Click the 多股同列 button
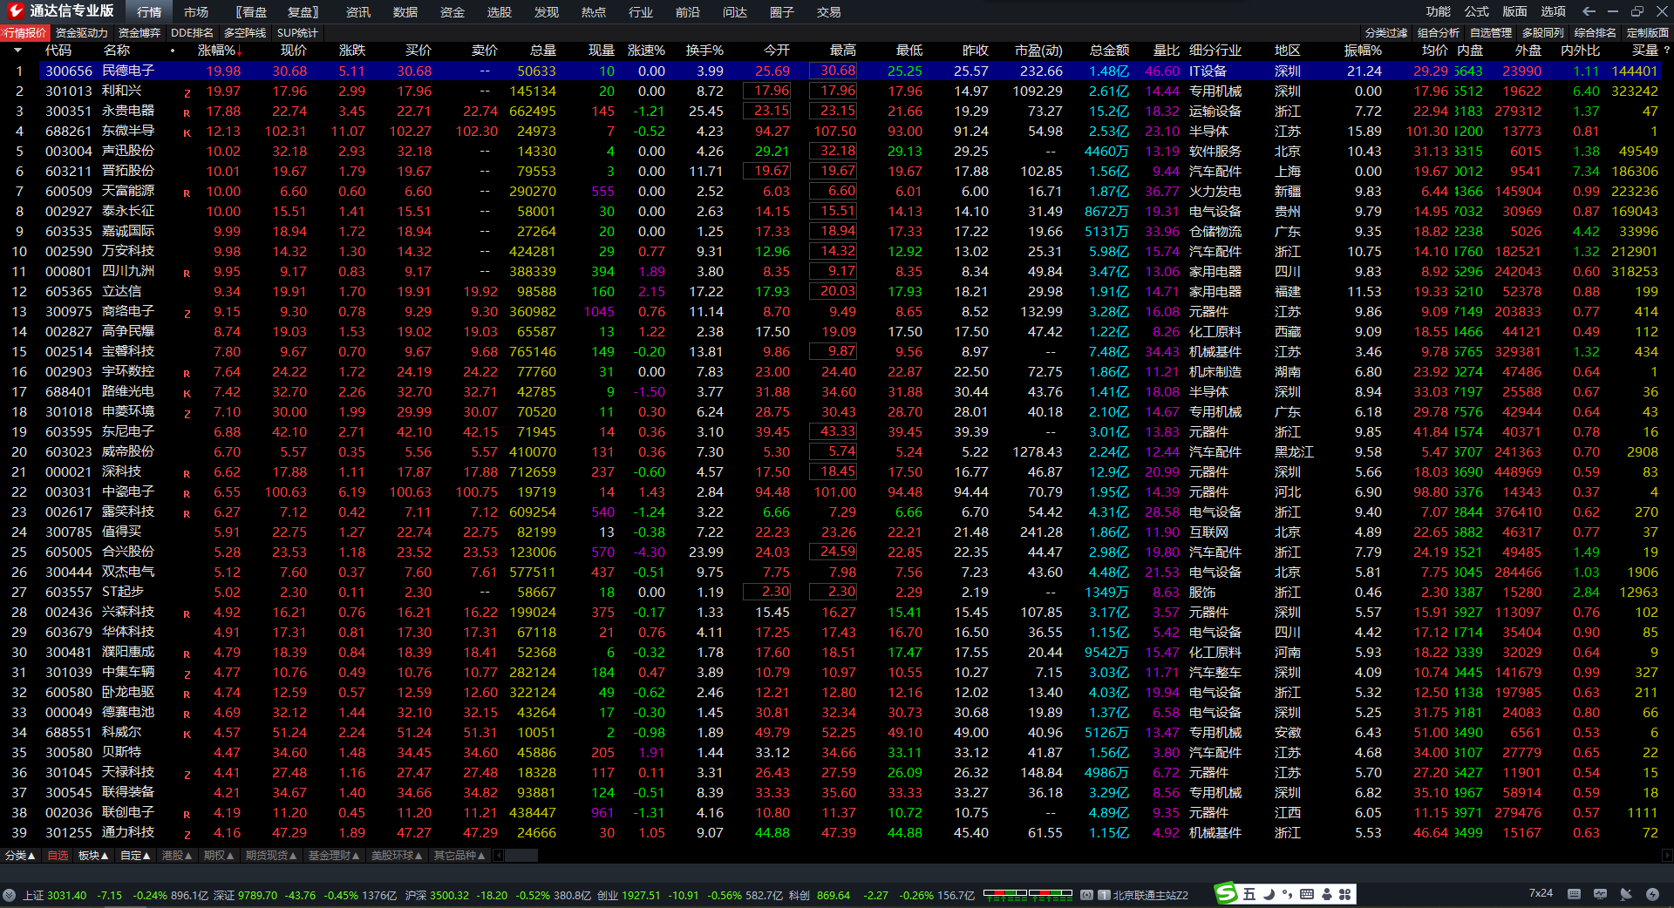 pos(1543,33)
